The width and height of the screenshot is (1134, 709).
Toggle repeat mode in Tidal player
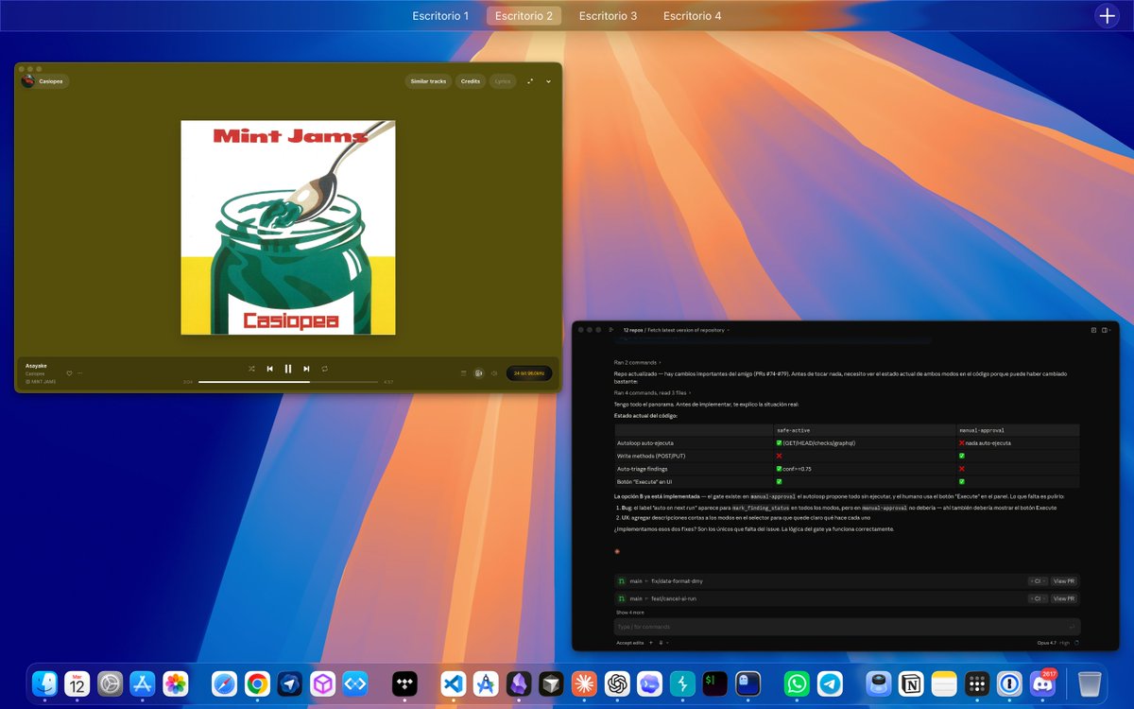click(x=324, y=369)
